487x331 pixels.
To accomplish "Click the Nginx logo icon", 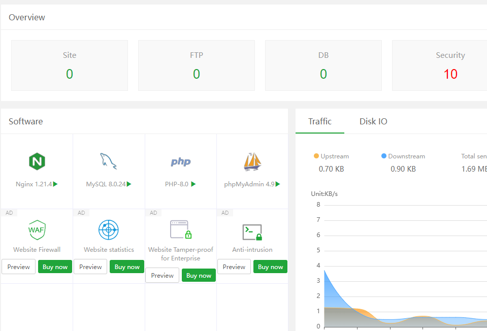I will click(x=37, y=162).
